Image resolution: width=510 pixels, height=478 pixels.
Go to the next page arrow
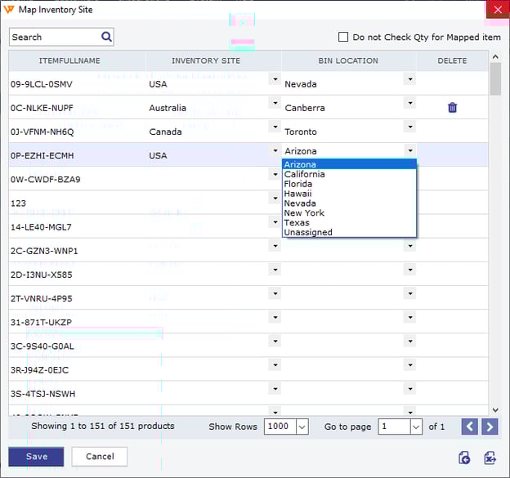pos(490,427)
